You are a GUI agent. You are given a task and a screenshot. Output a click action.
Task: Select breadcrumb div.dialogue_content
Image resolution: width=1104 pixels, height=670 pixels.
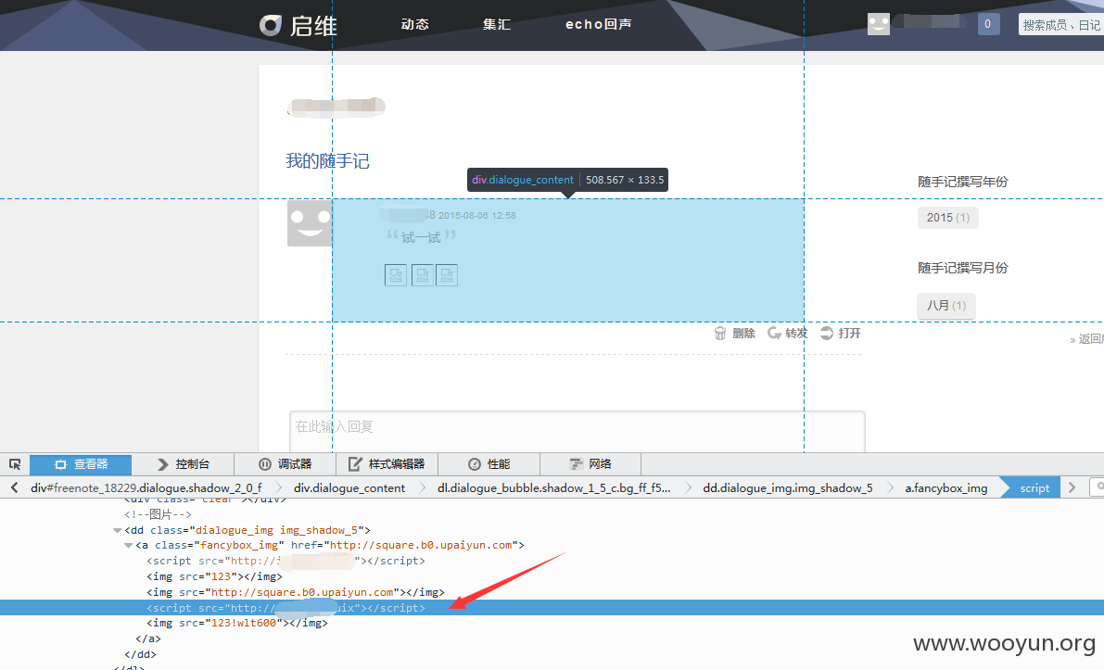(x=349, y=487)
